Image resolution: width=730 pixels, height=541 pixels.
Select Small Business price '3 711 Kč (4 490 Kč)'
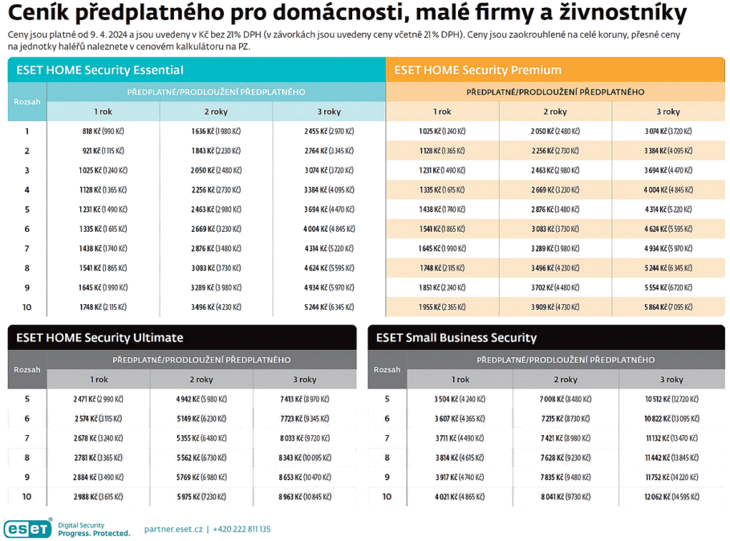click(x=460, y=438)
